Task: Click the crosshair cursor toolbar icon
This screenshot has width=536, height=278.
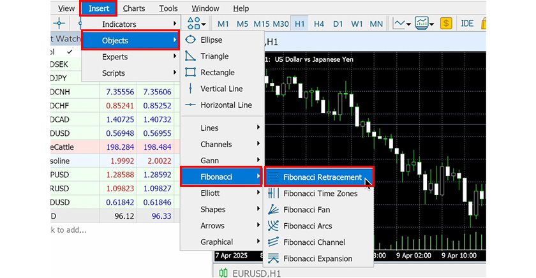Action: (59, 24)
